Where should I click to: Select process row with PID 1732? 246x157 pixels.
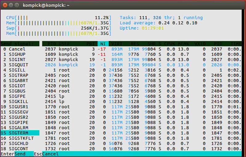click(142, 149)
